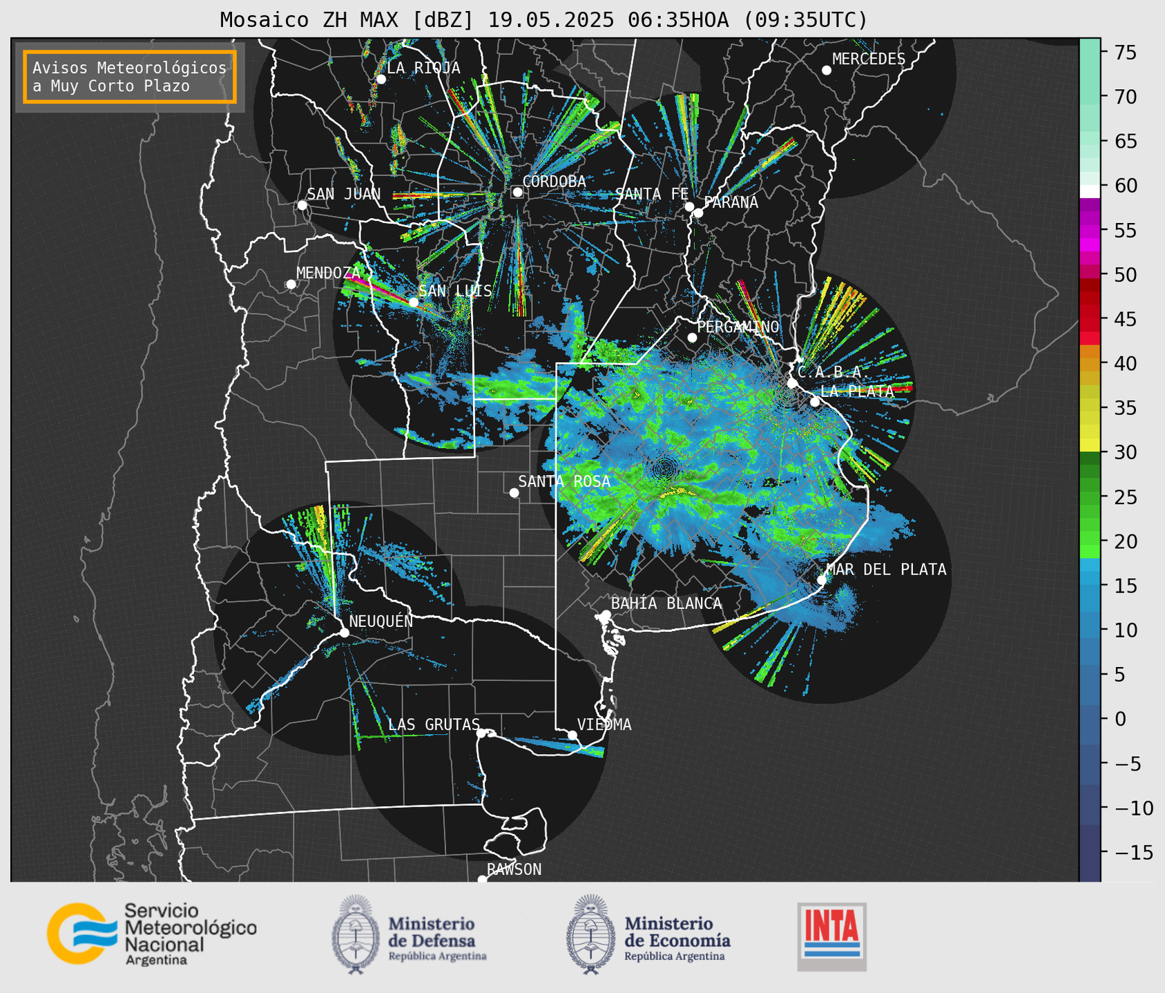This screenshot has width=1165, height=993.
Task: Click the 60 dBZ white colorbar segment
Action: pos(1090,191)
